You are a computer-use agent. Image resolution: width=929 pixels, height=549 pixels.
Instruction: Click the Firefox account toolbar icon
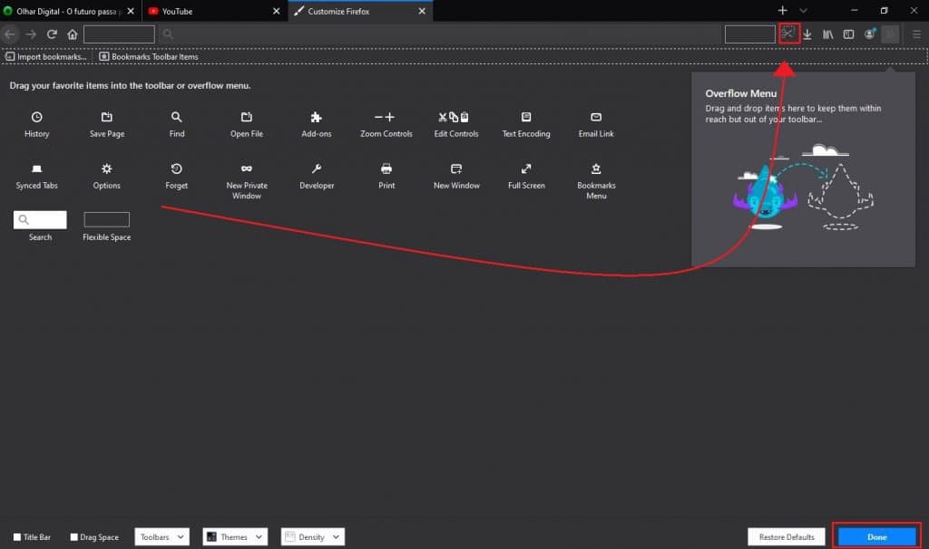pyautogui.click(x=869, y=34)
